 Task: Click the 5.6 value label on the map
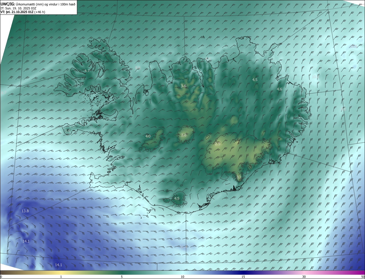[68, 131]
